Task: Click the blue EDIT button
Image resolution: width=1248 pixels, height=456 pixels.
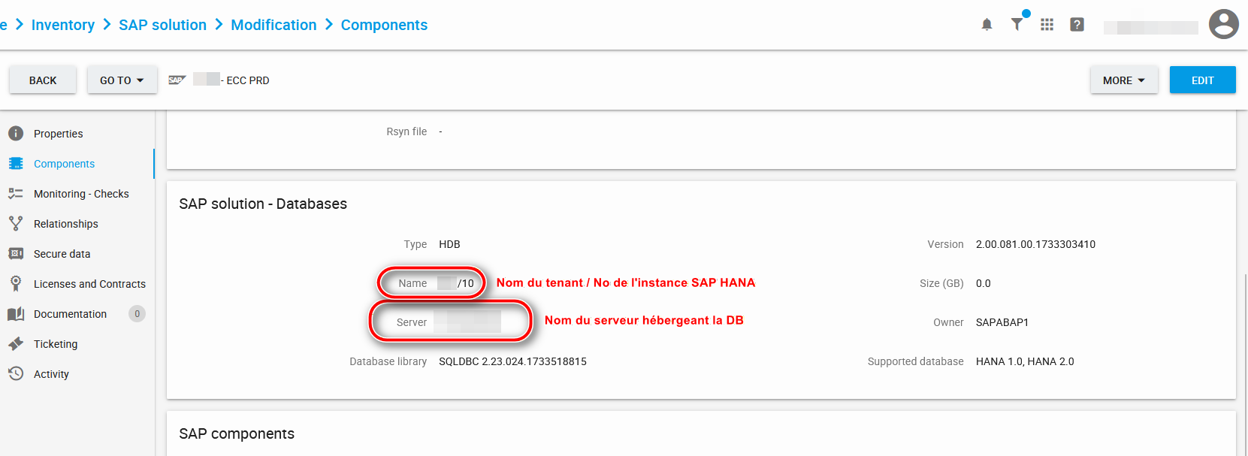Action: point(1202,80)
